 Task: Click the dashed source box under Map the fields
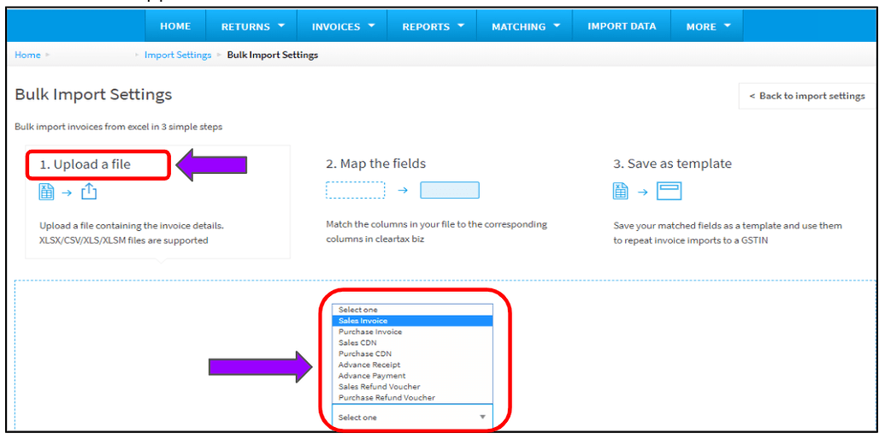[355, 190]
